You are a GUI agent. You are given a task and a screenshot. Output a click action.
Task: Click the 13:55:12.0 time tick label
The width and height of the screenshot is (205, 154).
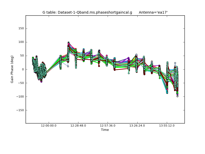(167, 126)
